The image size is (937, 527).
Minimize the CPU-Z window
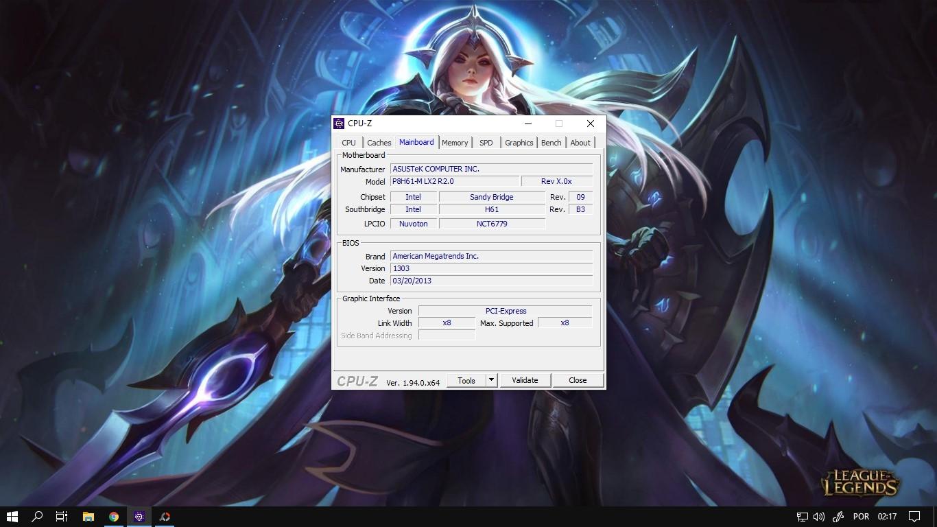(x=528, y=124)
